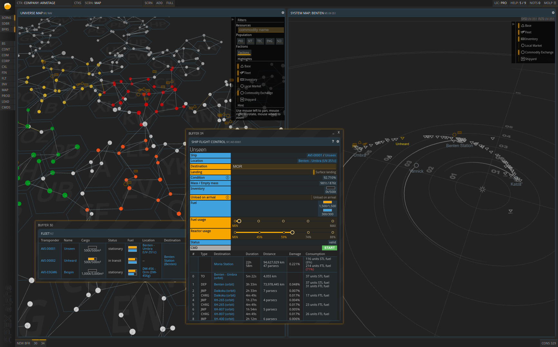This screenshot has height=347, width=558.
Task: Select Local Market in the System Map legend
Action: point(532,45)
